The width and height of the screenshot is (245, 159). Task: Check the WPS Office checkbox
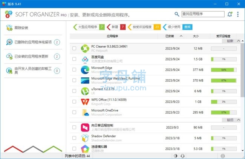pyautogui.click(x=74, y=102)
